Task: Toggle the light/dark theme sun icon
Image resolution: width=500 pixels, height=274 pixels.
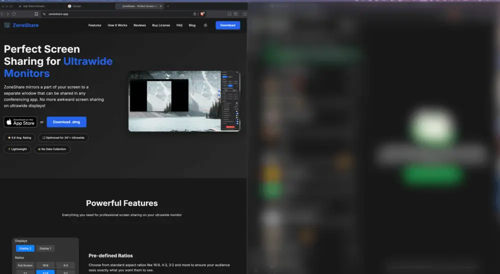Action: point(205,25)
